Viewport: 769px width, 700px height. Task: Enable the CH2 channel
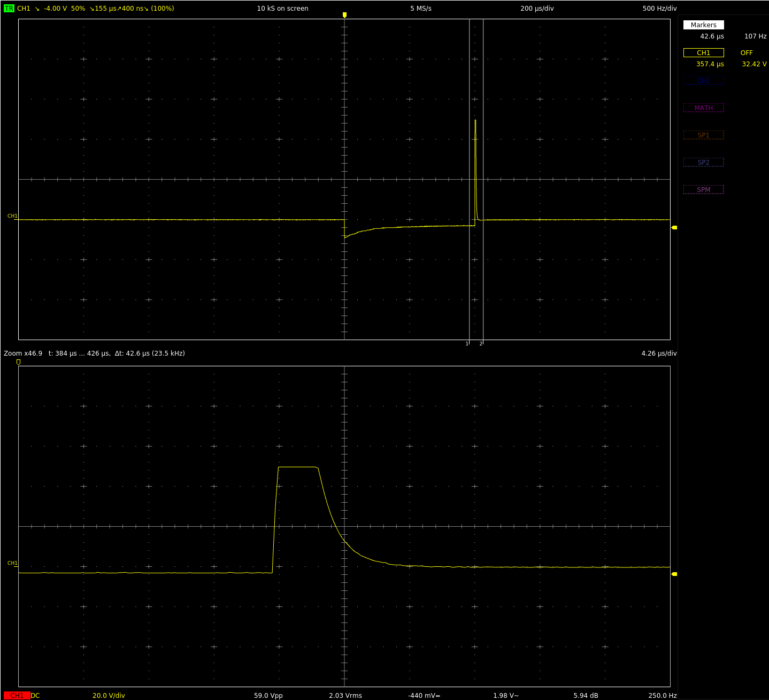(x=703, y=81)
